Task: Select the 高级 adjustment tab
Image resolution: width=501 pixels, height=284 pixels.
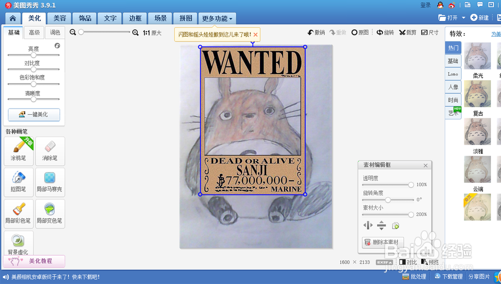Action: 34,32
